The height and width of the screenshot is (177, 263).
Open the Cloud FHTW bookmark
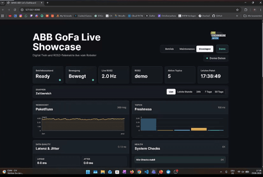135,16
